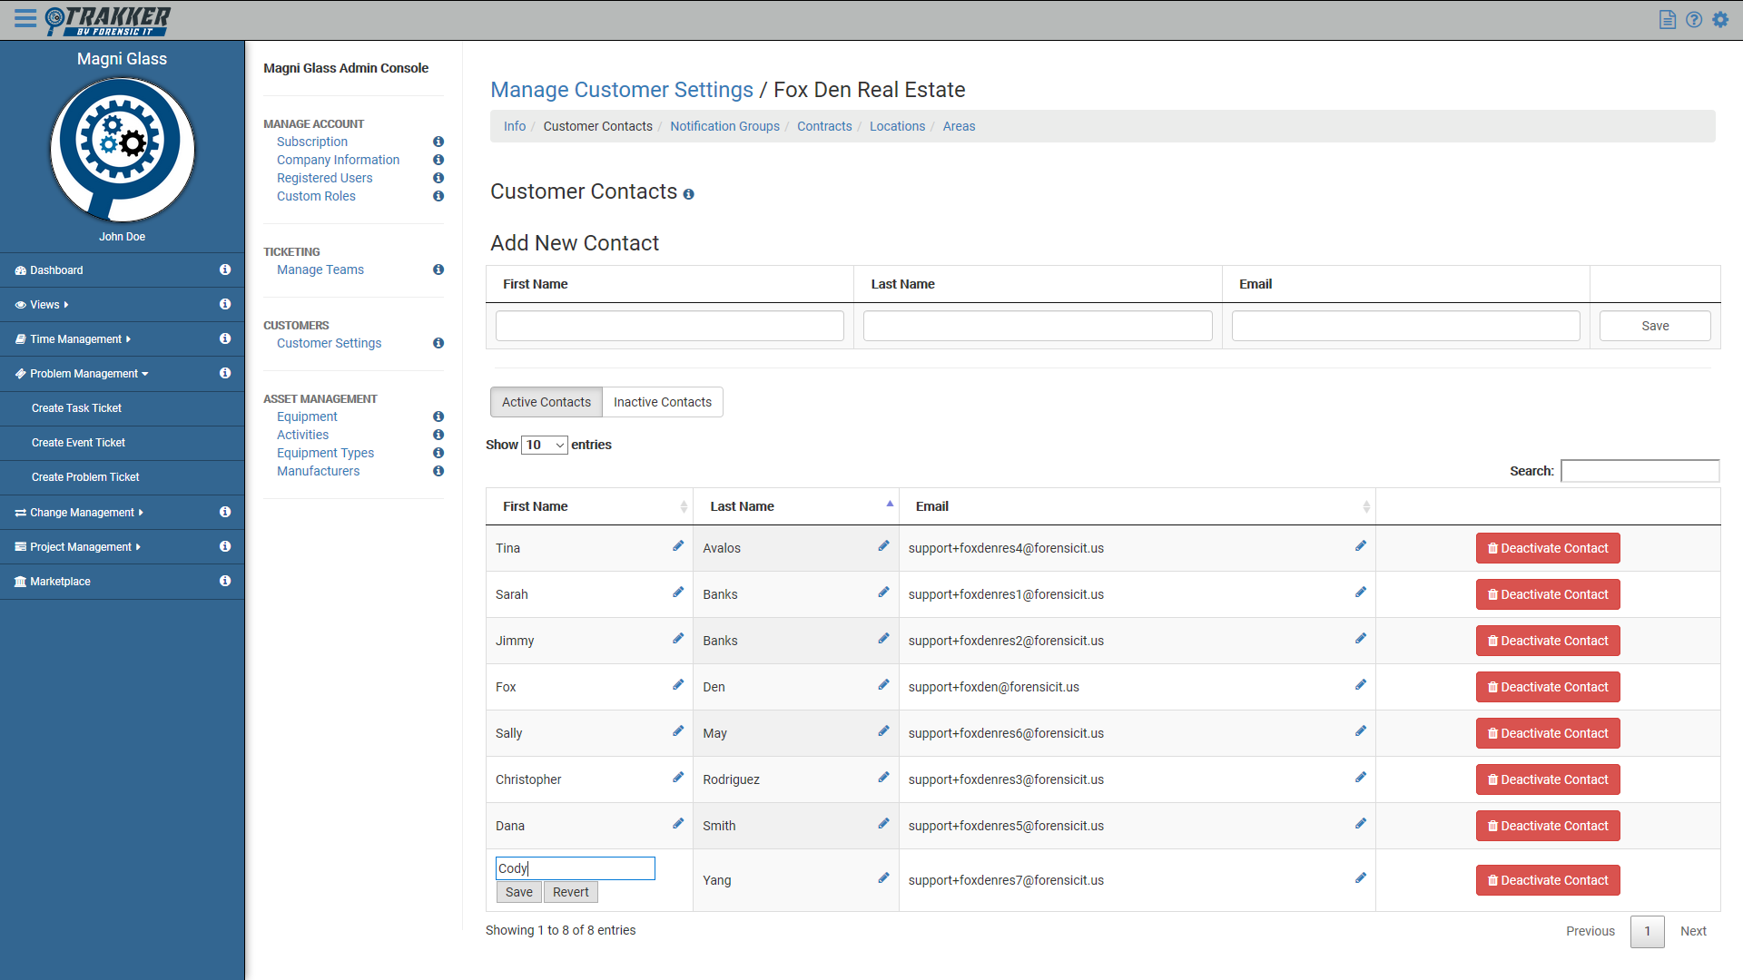The image size is (1743, 980).
Task: Open the Show entries dropdown
Action: click(545, 445)
